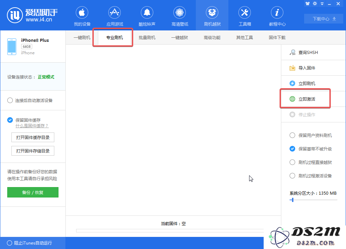This screenshot has width=346, height=249.
Task: Click the firmware progress bar
Action: point(170,231)
